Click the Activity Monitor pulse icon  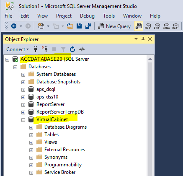82,49
